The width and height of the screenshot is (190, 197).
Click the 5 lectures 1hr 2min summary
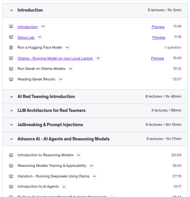tap(164, 10)
